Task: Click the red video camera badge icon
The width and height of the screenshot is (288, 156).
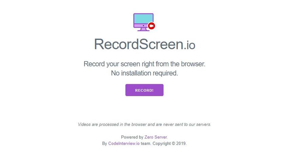Action: 151,26
